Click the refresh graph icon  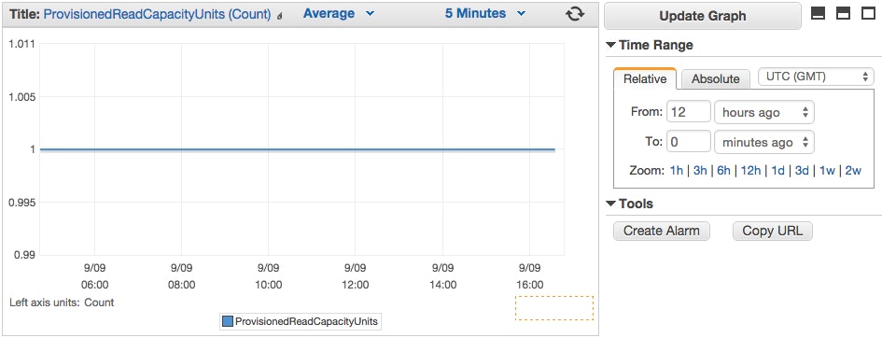[x=574, y=13]
